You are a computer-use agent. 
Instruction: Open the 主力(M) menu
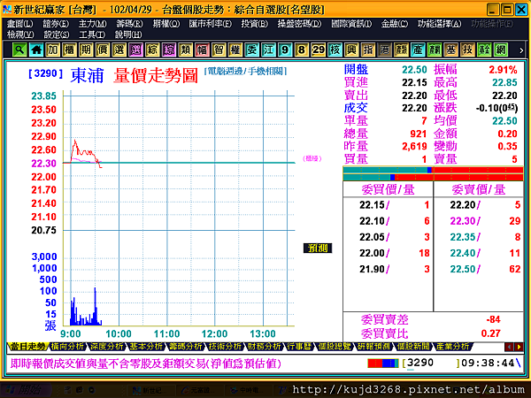(x=92, y=24)
